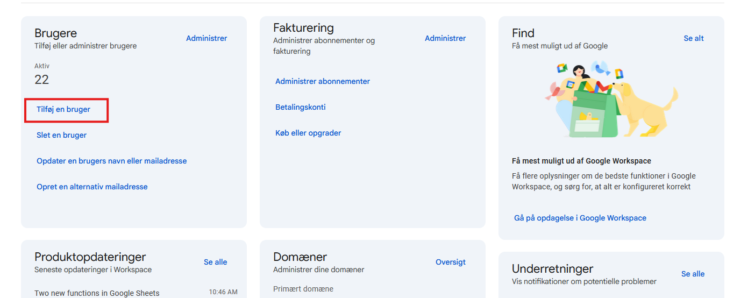The height and width of the screenshot is (298, 755).
Task: Click Se alt in the Find card
Action: (x=694, y=38)
